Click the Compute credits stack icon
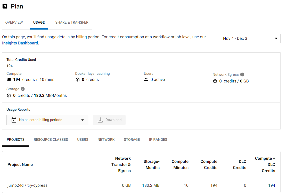Image resolution: width=287 pixels, height=196 pixels. [x=9, y=80]
